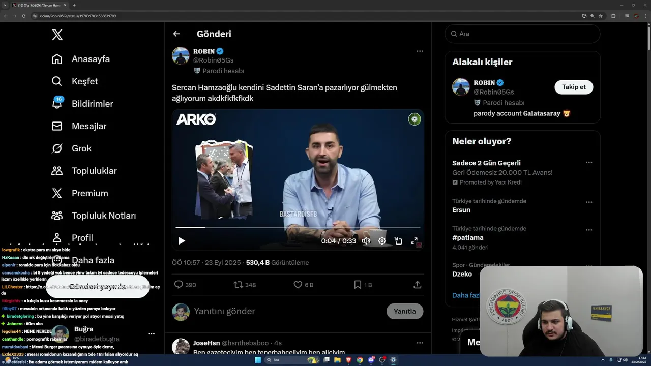Open more options for #patlama trend

tap(588, 230)
